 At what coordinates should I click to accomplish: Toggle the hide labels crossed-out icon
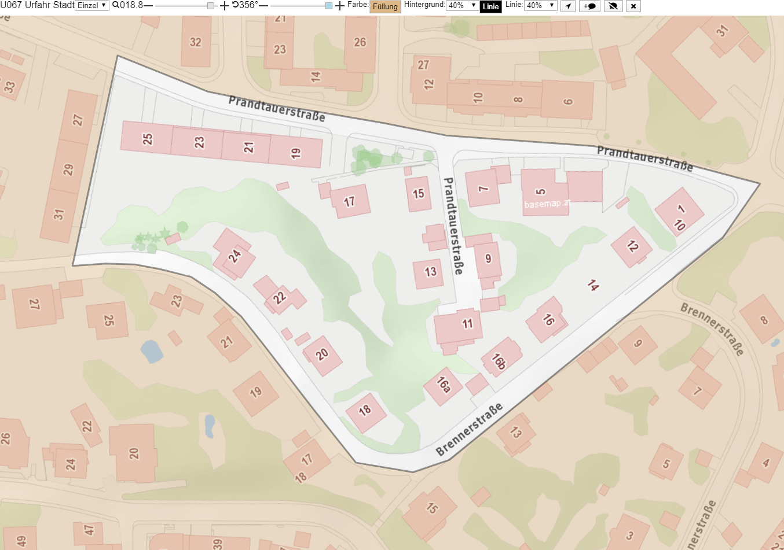pyautogui.click(x=613, y=6)
